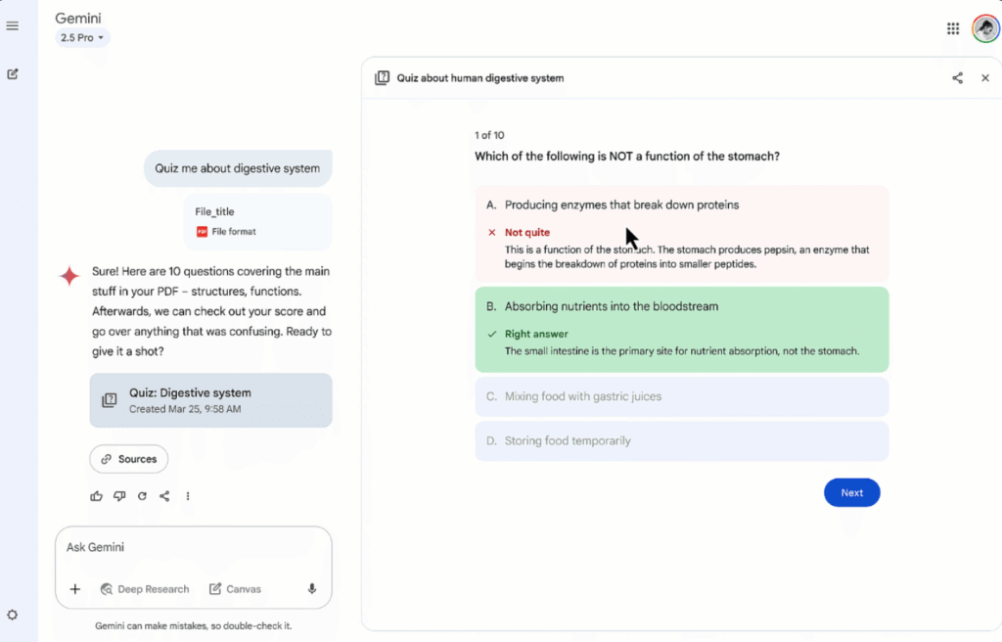
Task: Close the quiz panel
Action: pyautogui.click(x=985, y=78)
